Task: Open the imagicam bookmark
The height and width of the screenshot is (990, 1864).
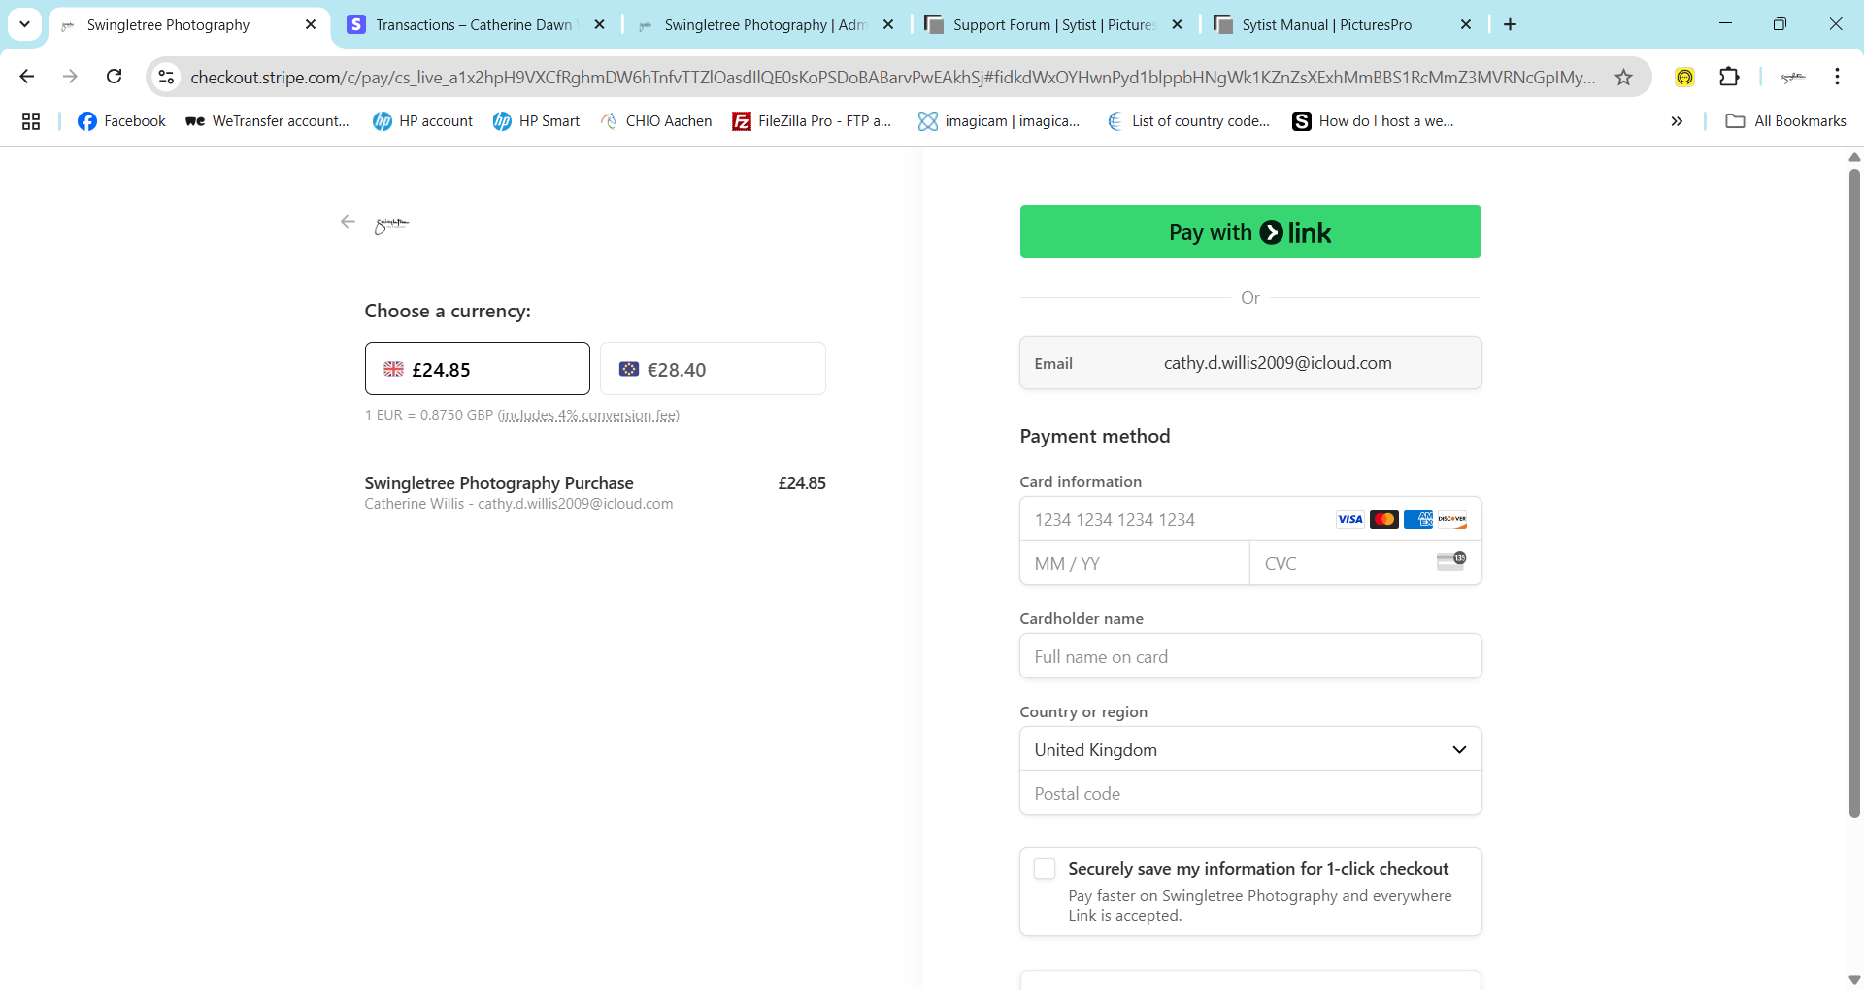Action: pos(999,121)
